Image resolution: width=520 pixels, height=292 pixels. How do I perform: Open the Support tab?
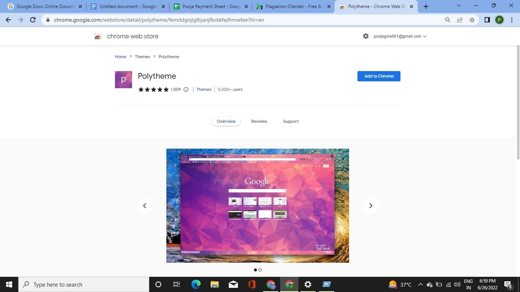[291, 121]
